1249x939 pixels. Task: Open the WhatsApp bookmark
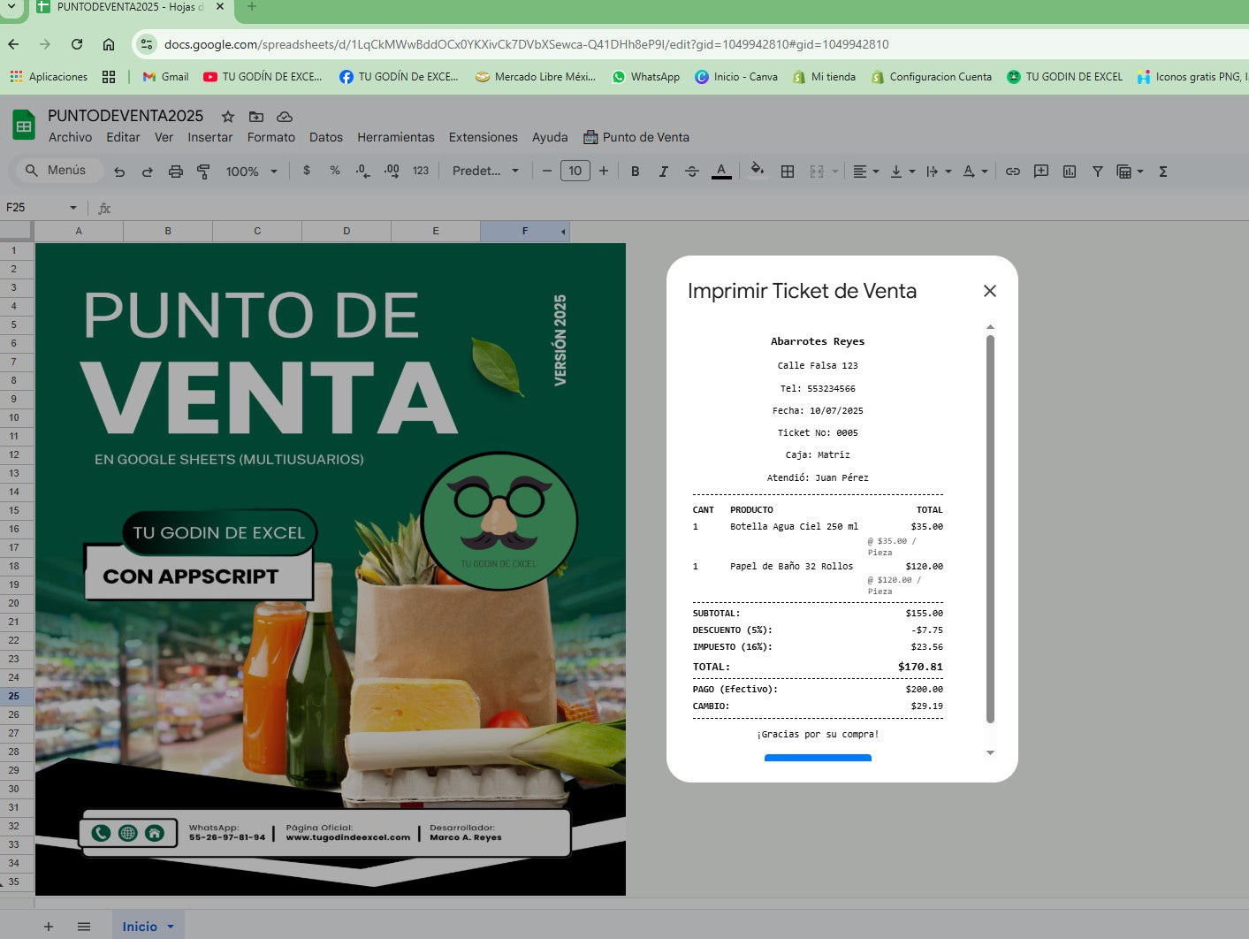[646, 77]
